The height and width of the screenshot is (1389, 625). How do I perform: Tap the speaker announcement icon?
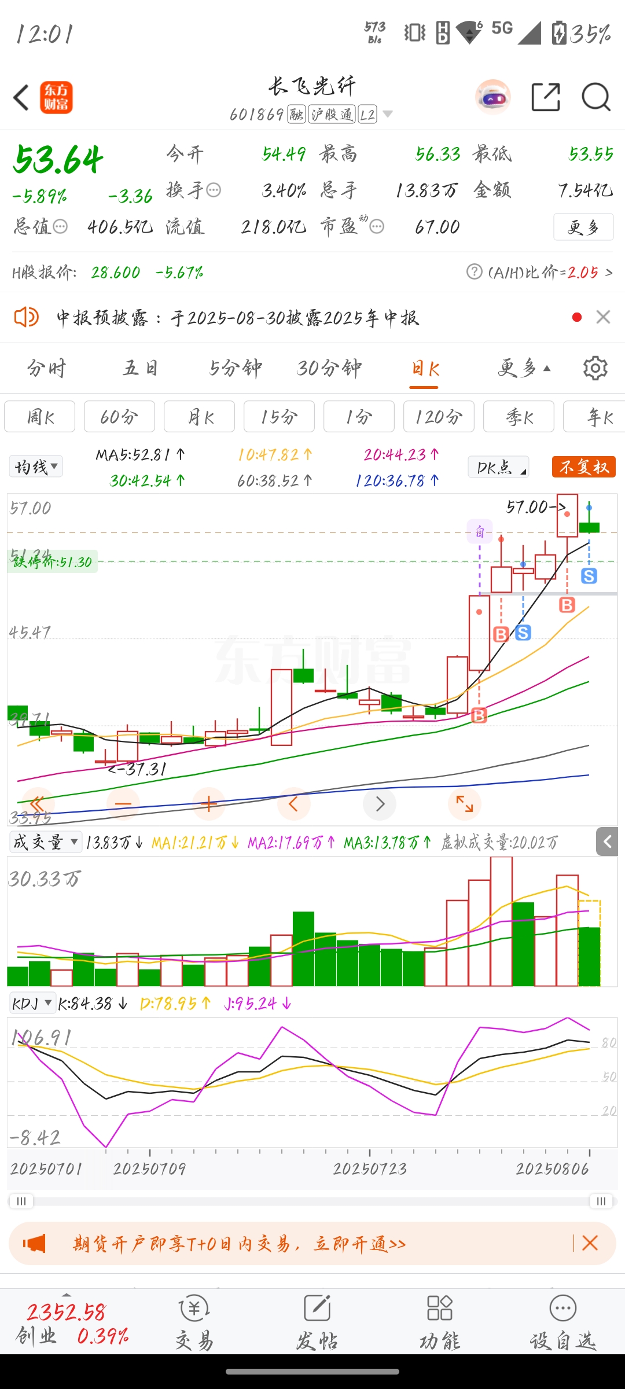tap(26, 317)
